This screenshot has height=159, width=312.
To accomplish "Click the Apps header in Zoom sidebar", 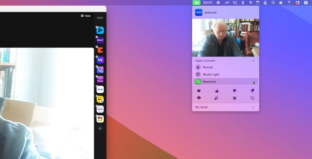I will click(x=100, y=18).
